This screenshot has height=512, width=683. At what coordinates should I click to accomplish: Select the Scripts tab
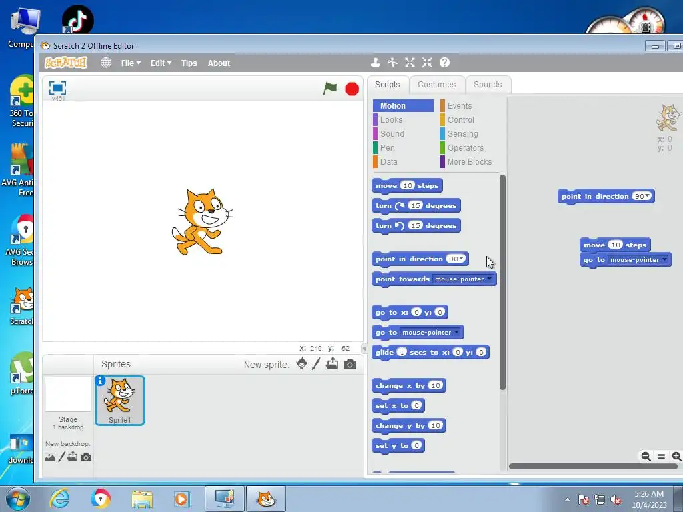point(388,85)
